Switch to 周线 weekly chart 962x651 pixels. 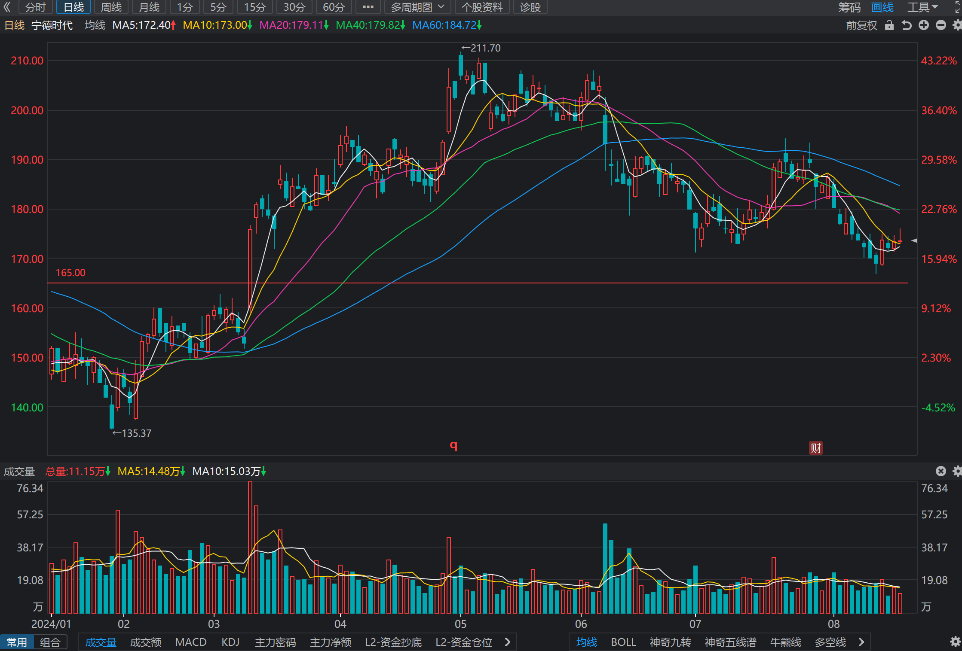pyautogui.click(x=111, y=7)
